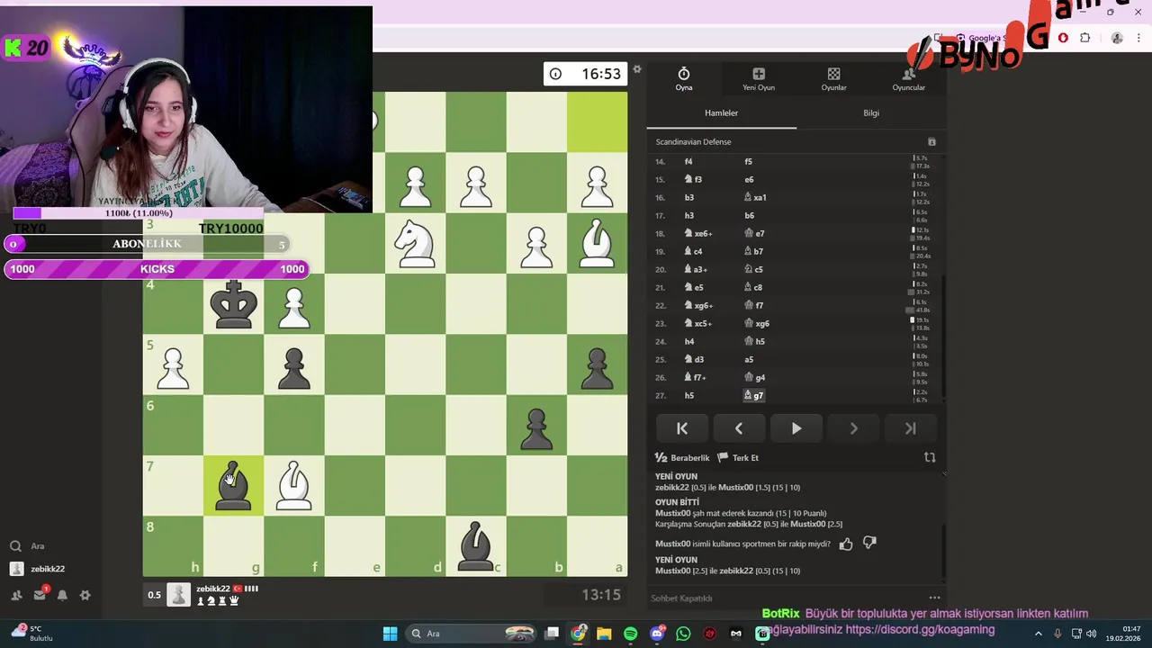Click the white bishop on f7
1152x648 pixels.
(x=293, y=486)
